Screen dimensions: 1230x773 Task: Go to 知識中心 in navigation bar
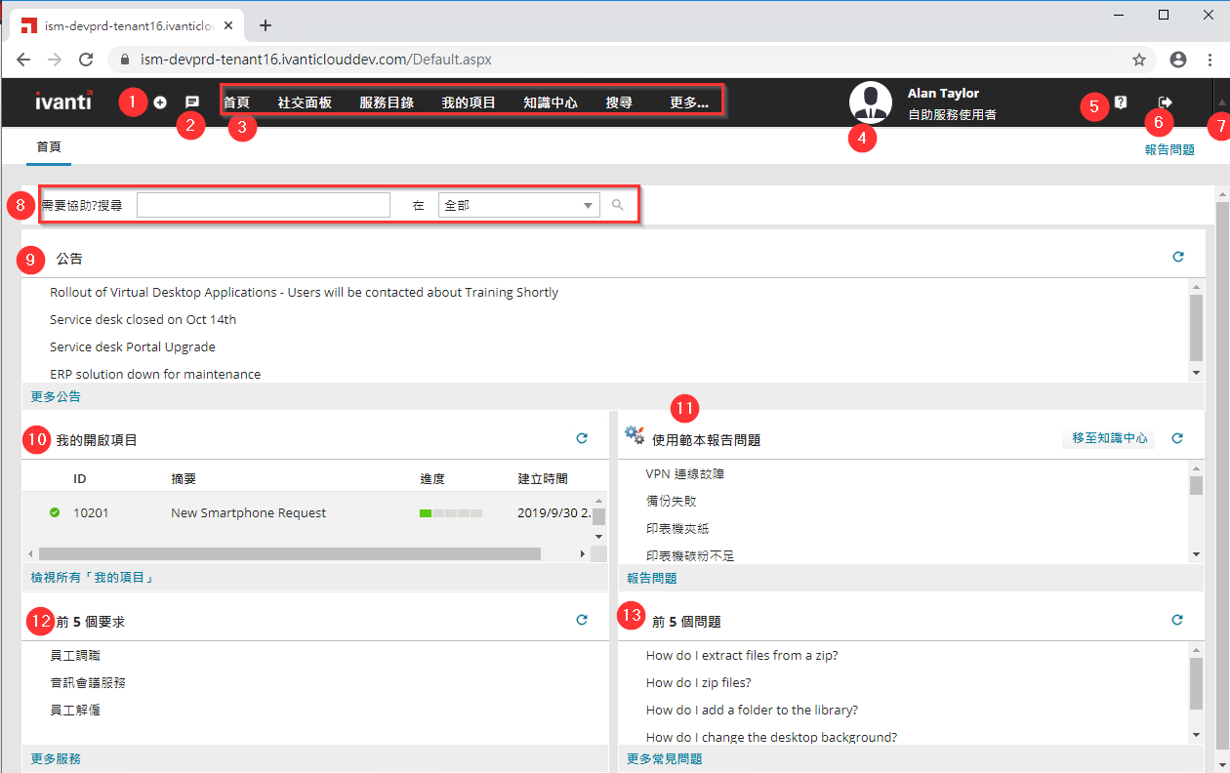tap(550, 102)
